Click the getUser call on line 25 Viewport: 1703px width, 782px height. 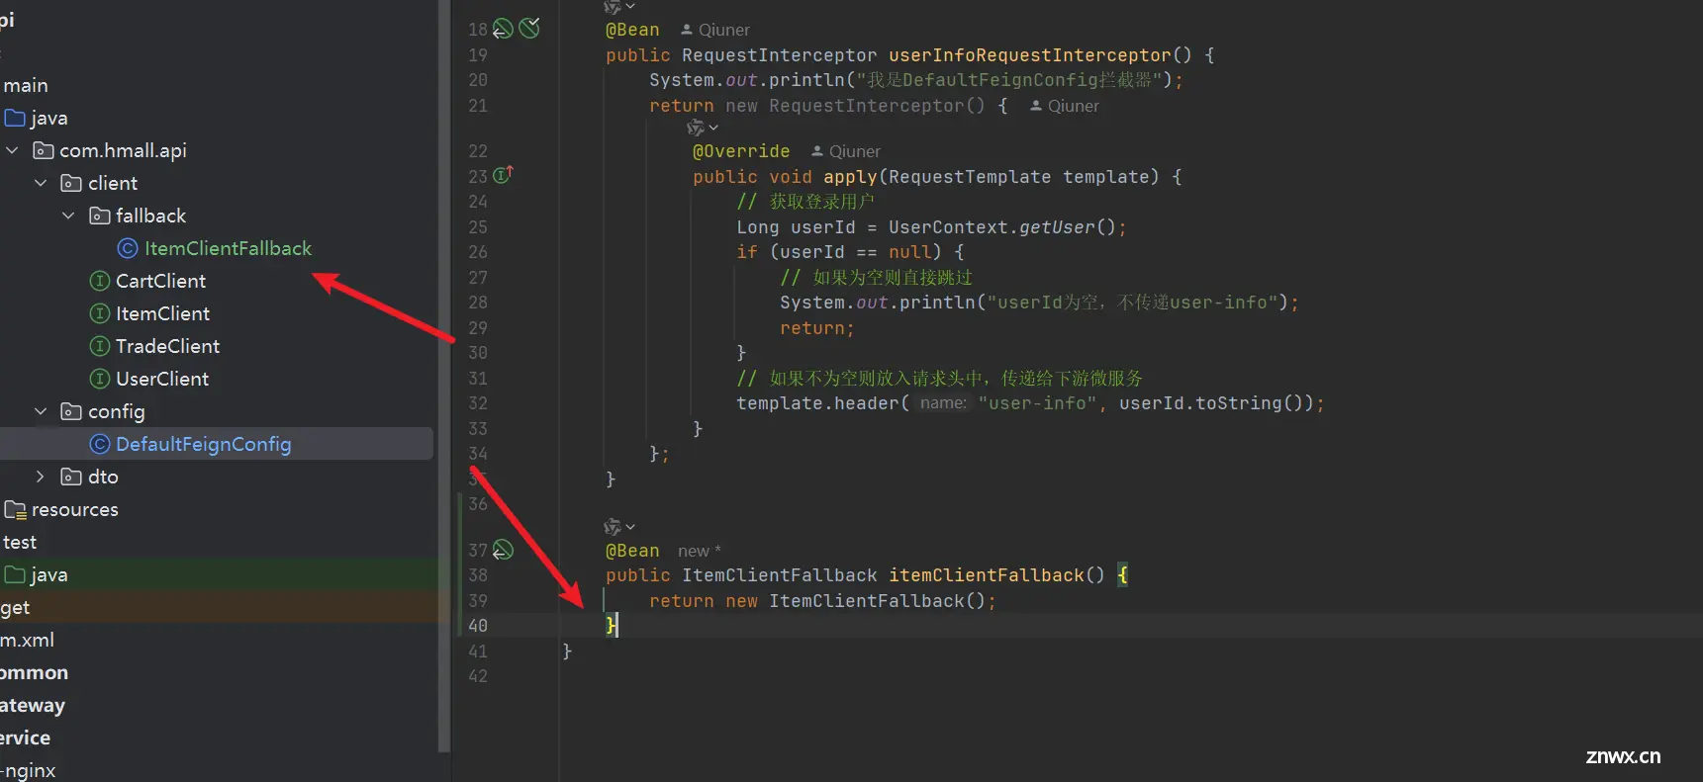coord(1057,227)
